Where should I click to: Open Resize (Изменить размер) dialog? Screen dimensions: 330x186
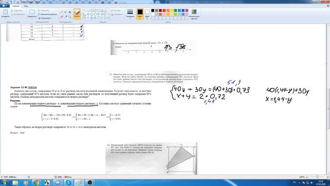tap(47, 14)
